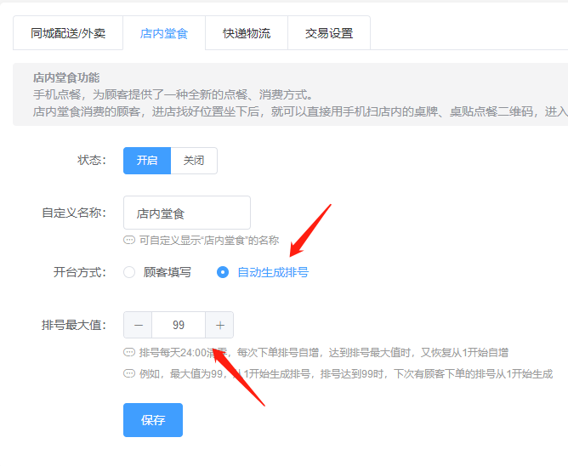Click the 店内堂食功能 heading
568x466 pixels.
[x=66, y=77]
